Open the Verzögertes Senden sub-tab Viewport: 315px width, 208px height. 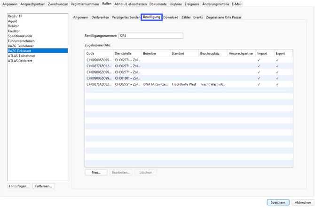pyautogui.click(x=126, y=17)
